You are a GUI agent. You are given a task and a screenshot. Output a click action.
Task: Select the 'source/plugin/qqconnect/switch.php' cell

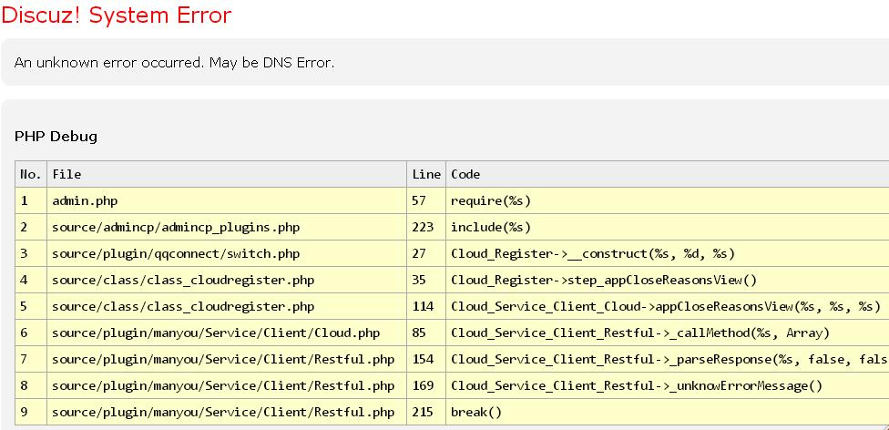(227, 253)
